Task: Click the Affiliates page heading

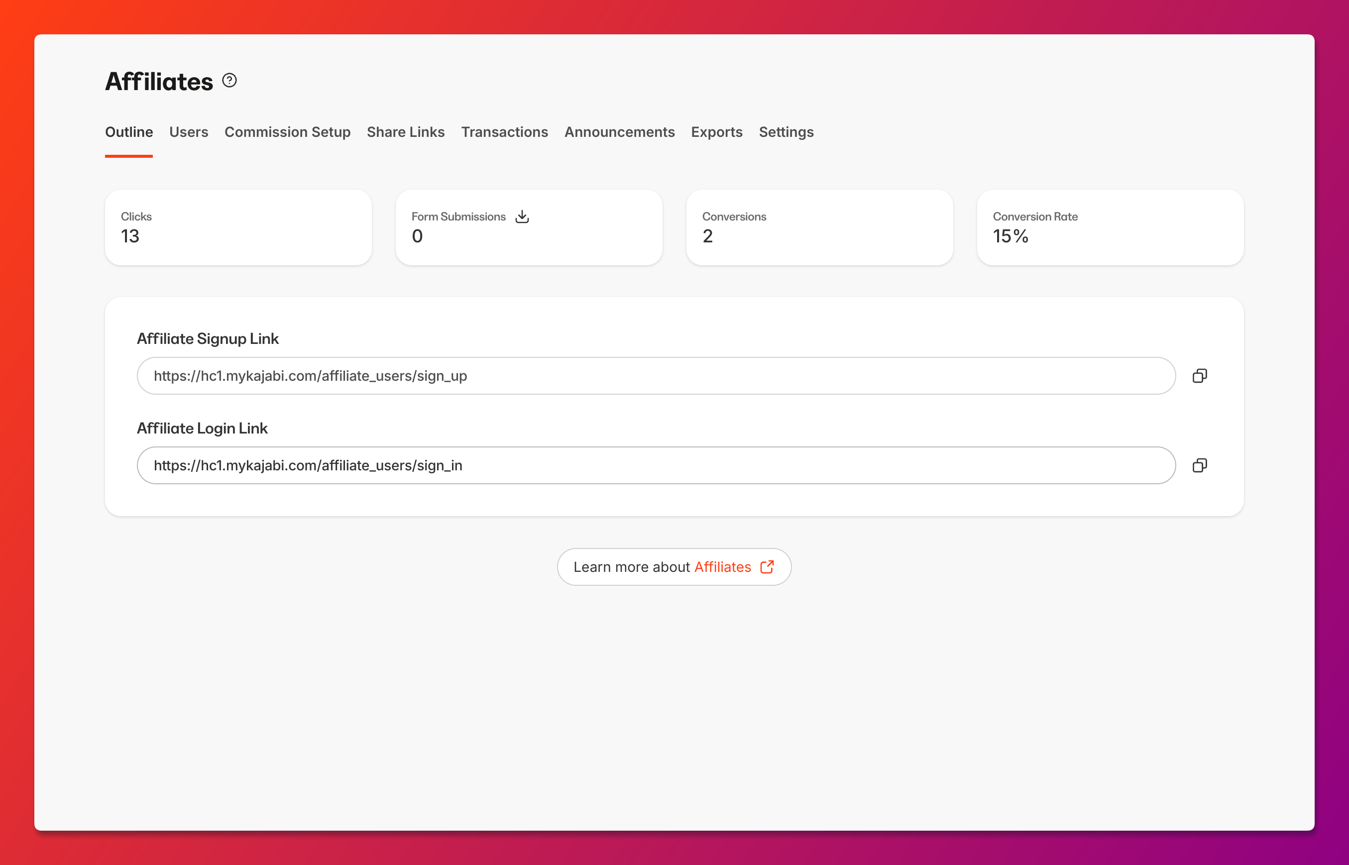Action: (159, 82)
